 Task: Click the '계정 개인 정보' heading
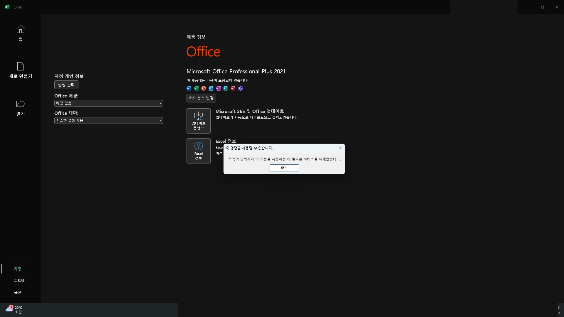click(x=69, y=76)
